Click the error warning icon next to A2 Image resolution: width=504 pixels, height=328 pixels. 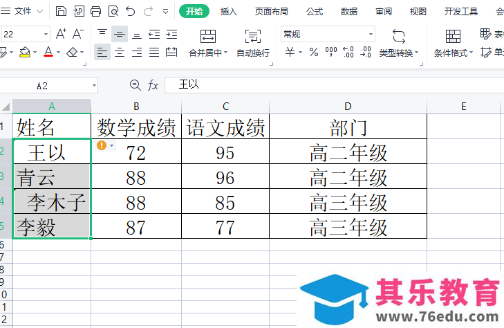click(x=102, y=145)
